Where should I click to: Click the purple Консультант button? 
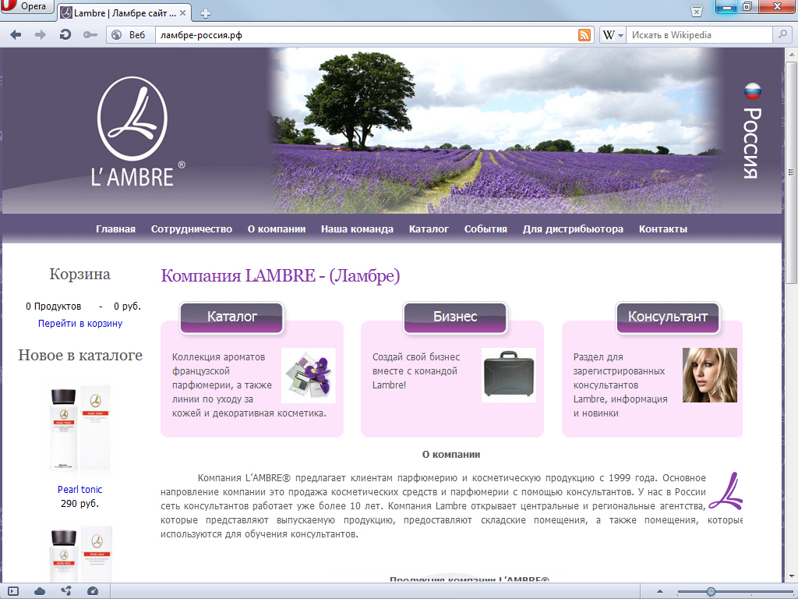click(x=668, y=318)
